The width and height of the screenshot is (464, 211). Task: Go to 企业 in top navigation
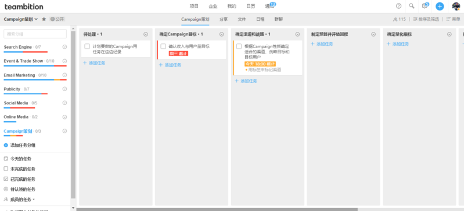[x=213, y=6]
